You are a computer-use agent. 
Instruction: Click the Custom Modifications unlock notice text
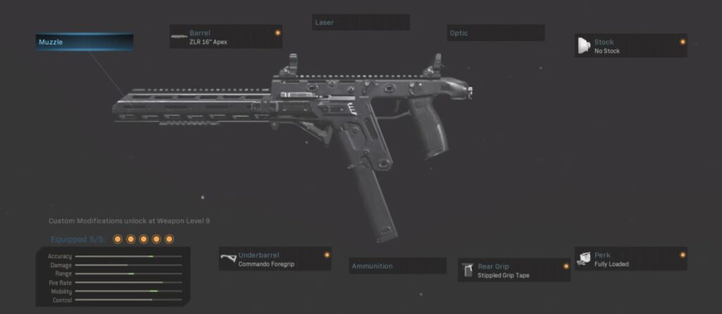coord(130,221)
